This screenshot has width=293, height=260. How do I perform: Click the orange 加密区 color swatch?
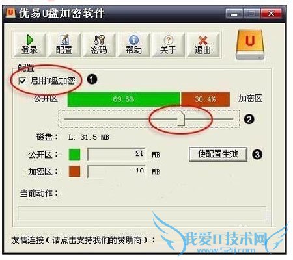tap(74, 172)
